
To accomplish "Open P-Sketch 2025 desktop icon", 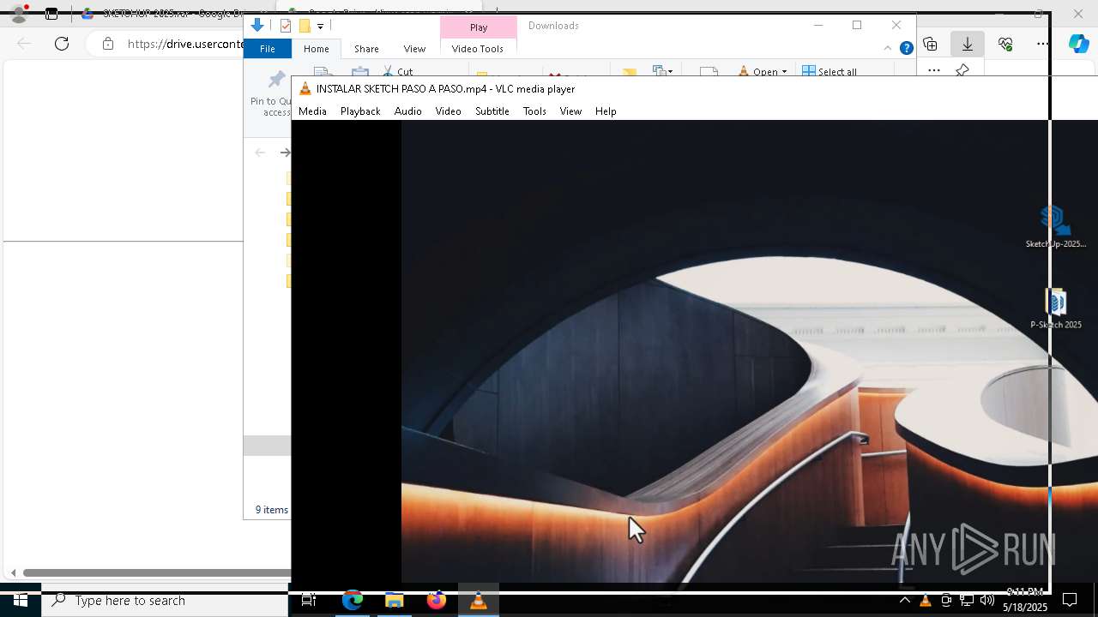I will (1056, 308).
